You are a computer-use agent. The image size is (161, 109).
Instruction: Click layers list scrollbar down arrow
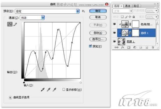(157, 44)
